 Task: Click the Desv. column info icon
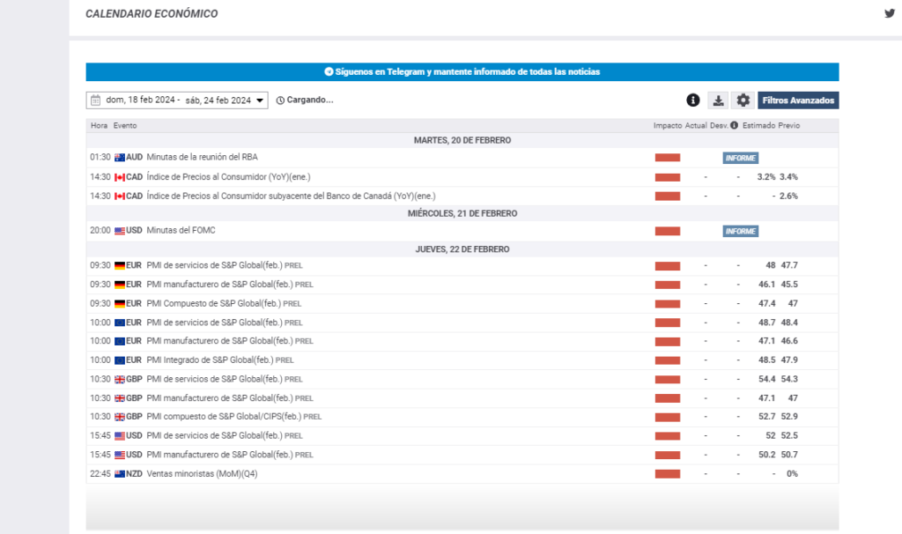tap(734, 126)
